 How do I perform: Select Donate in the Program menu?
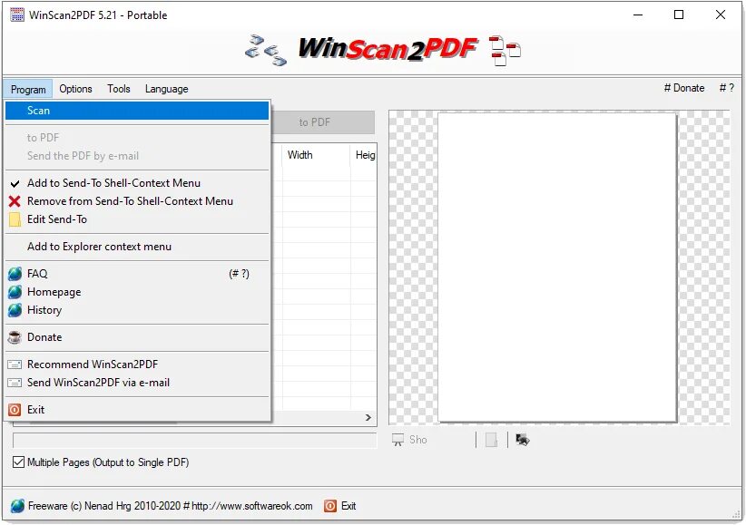pos(137,337)
